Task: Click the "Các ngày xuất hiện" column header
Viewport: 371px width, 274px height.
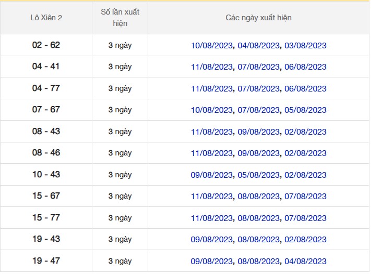Action: pyautogui.click(x=258, y=18)
